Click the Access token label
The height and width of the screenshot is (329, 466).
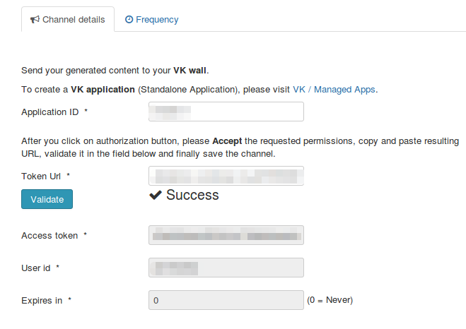point(49,236)
